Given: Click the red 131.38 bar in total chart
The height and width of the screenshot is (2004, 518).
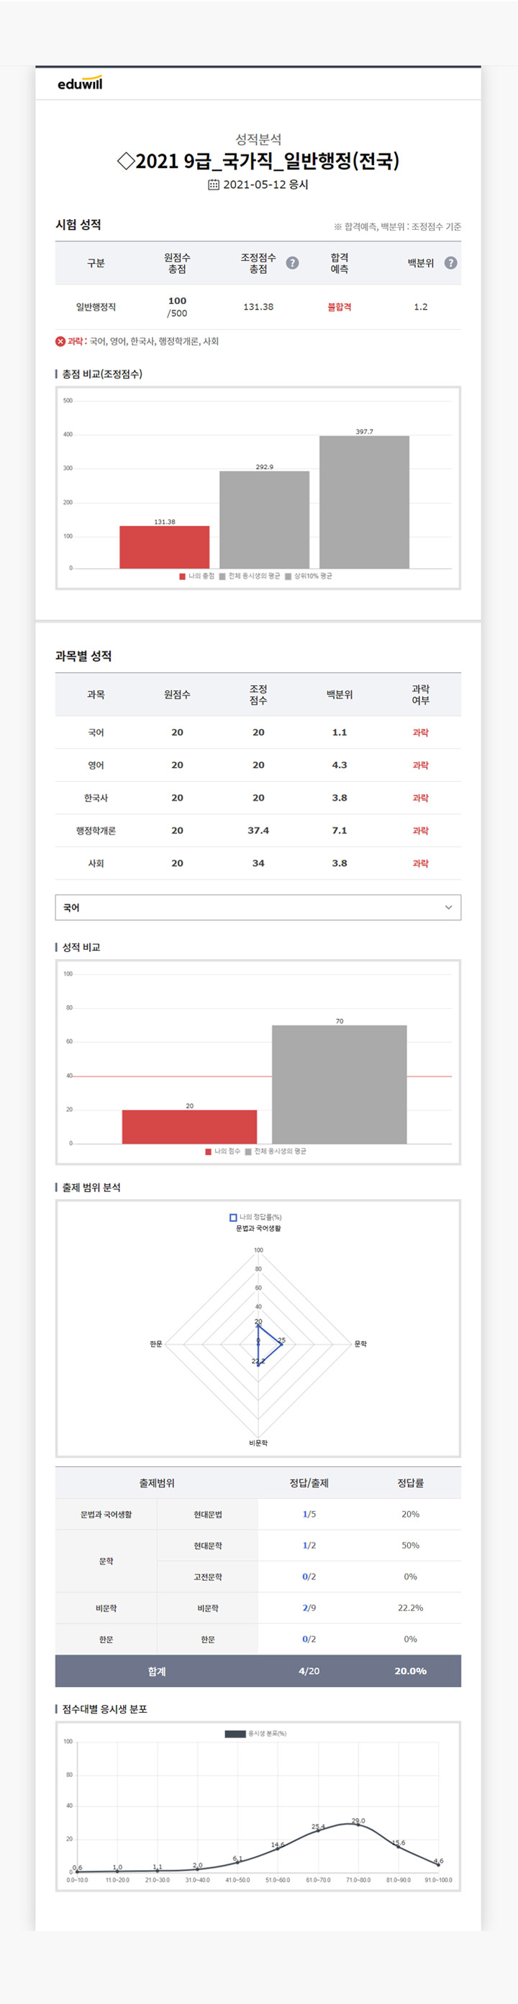Looking at the screenshot, I should [x=165, y=548].
